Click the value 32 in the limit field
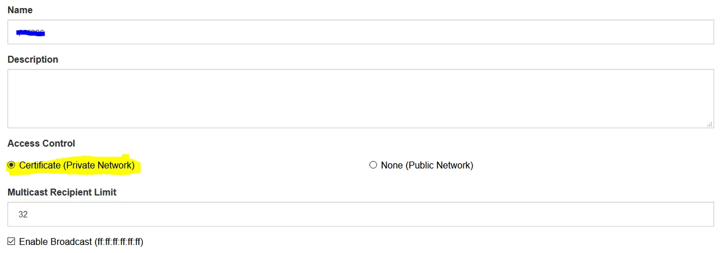 coord(23,214)
